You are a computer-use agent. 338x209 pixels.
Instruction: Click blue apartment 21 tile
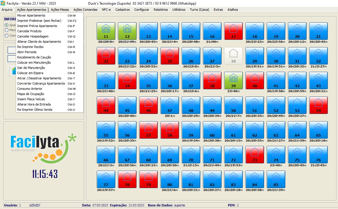(318, 31)
